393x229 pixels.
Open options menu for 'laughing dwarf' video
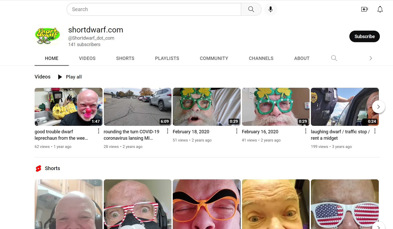[375, 131]
